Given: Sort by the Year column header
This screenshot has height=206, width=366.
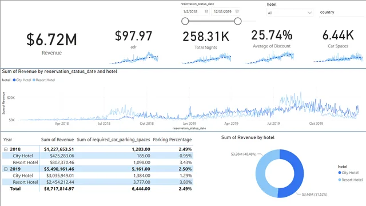Looking at the screenshot, I should tap(7, 140).
